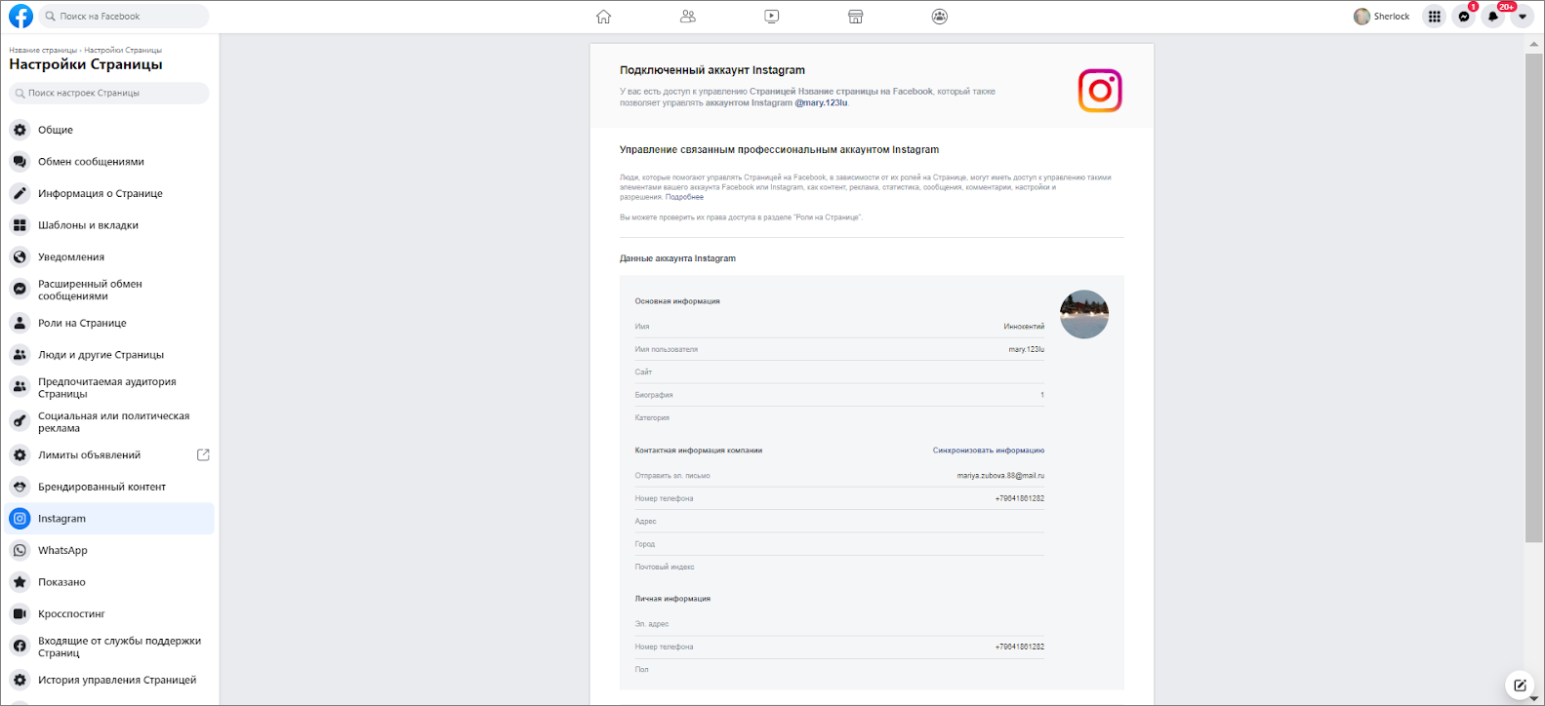Go to Информация о Странице

pyautogui.click(x=109, y=193)
